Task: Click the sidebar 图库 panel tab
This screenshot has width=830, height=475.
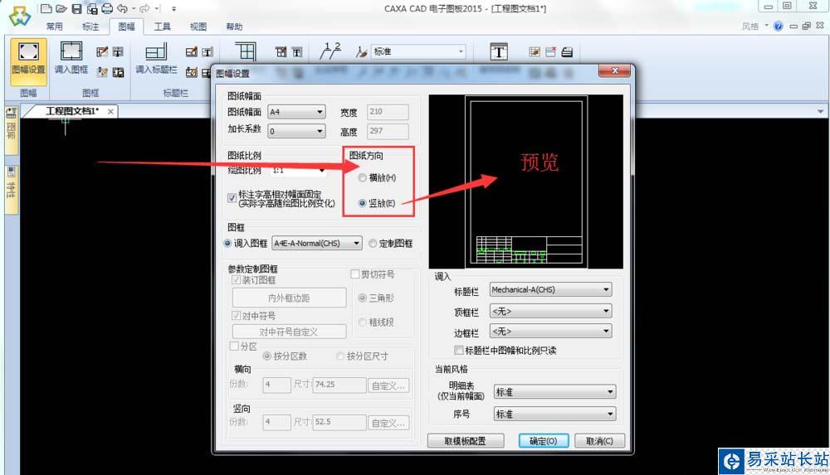Action: [x=11, y=130]
